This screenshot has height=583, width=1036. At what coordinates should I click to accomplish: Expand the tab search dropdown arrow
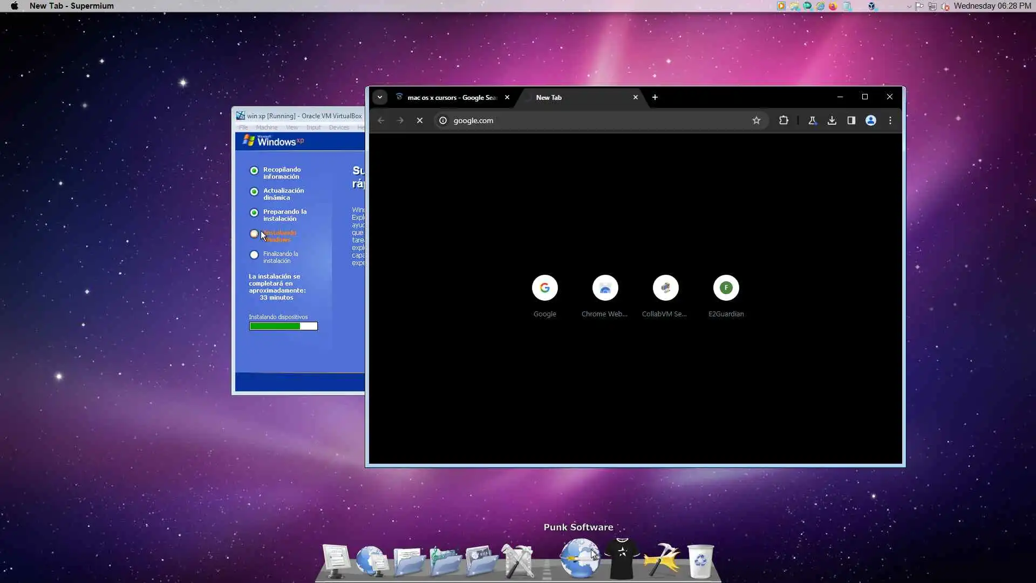[379, 97]
